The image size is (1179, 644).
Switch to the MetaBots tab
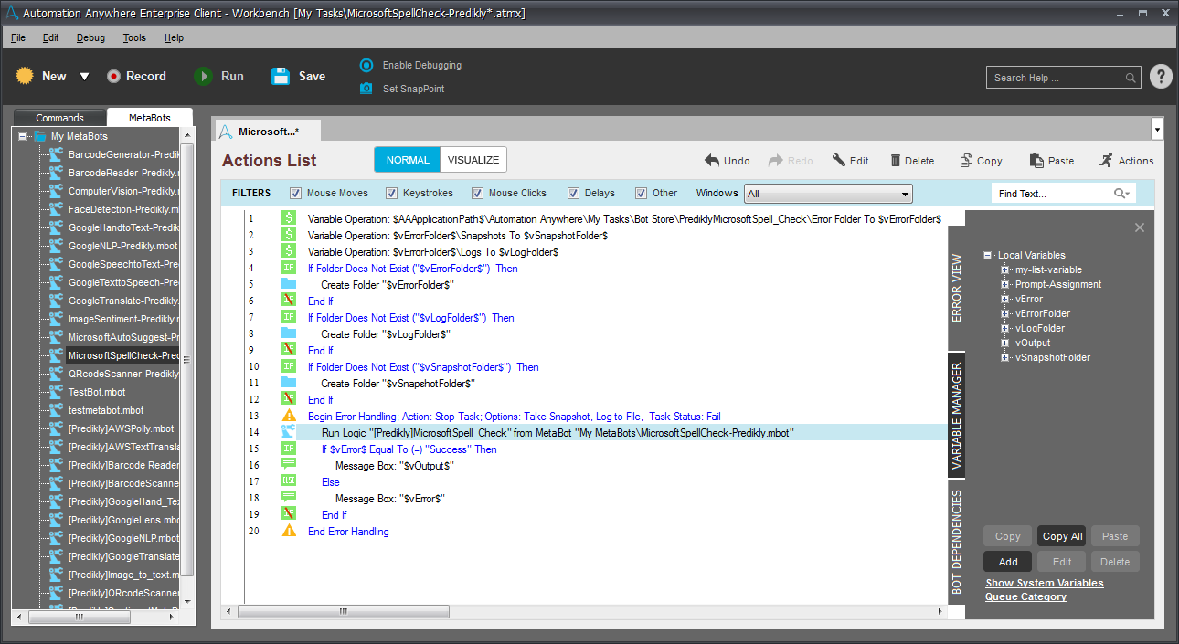coord(150,118)
